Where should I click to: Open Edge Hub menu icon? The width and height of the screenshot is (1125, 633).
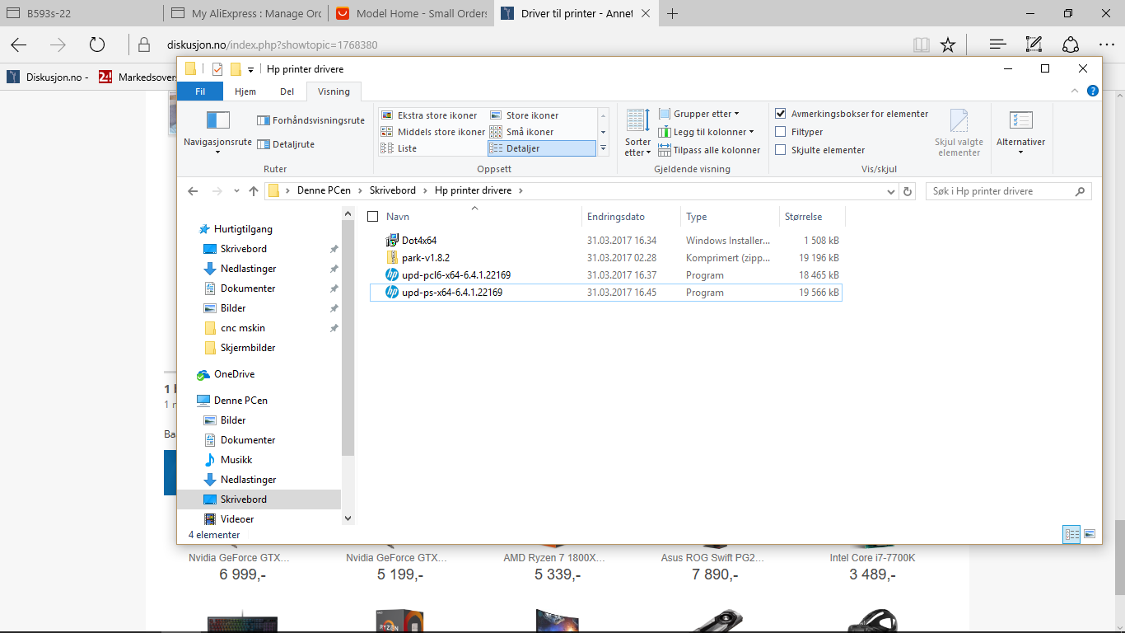point(997,45)
